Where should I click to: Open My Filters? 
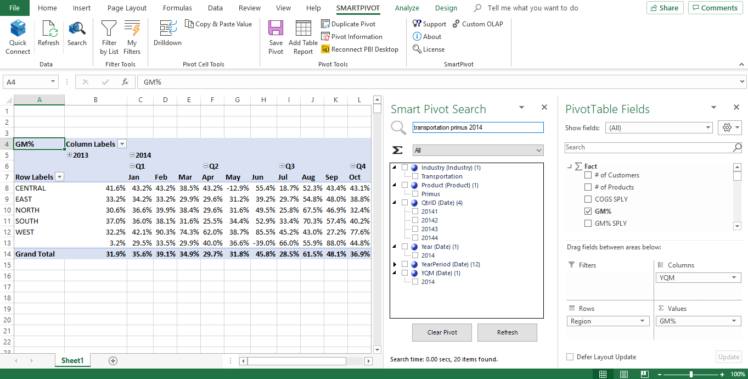[132, 36]
